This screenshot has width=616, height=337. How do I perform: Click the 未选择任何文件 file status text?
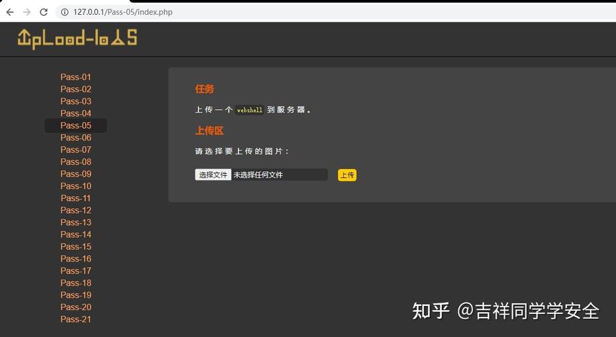pos(258,175)
